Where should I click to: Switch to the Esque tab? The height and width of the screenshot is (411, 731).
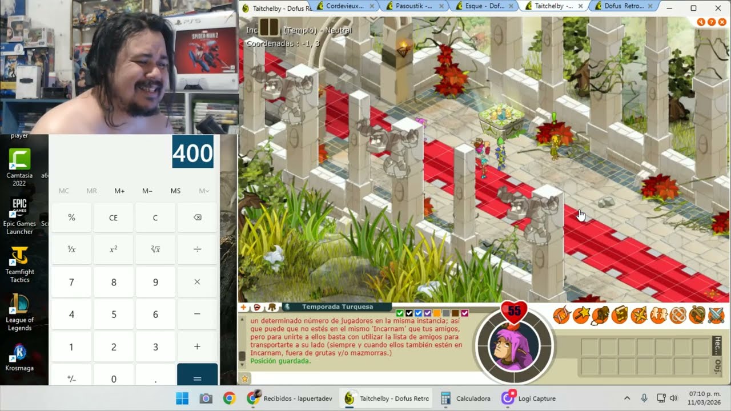(x=485, y=6)
